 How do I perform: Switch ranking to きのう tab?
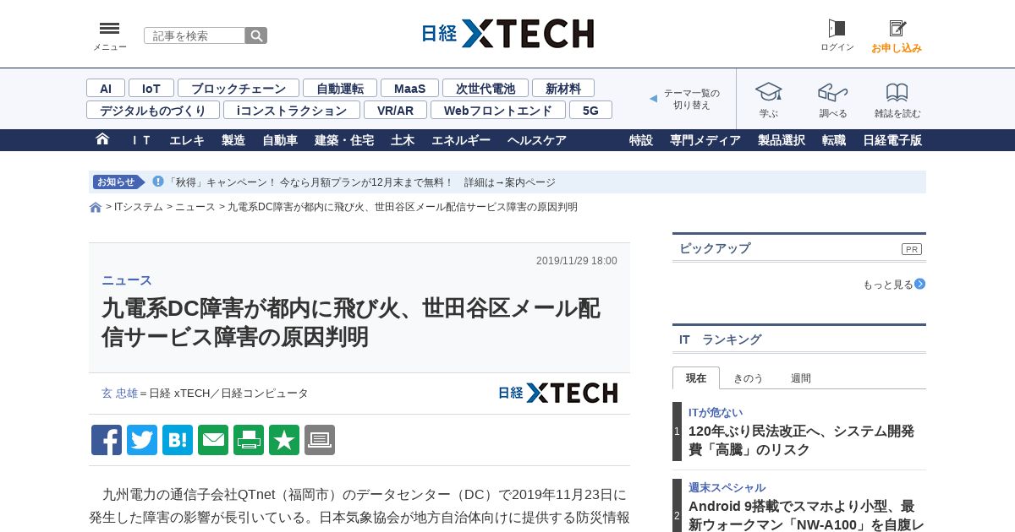tap(748, 378)
